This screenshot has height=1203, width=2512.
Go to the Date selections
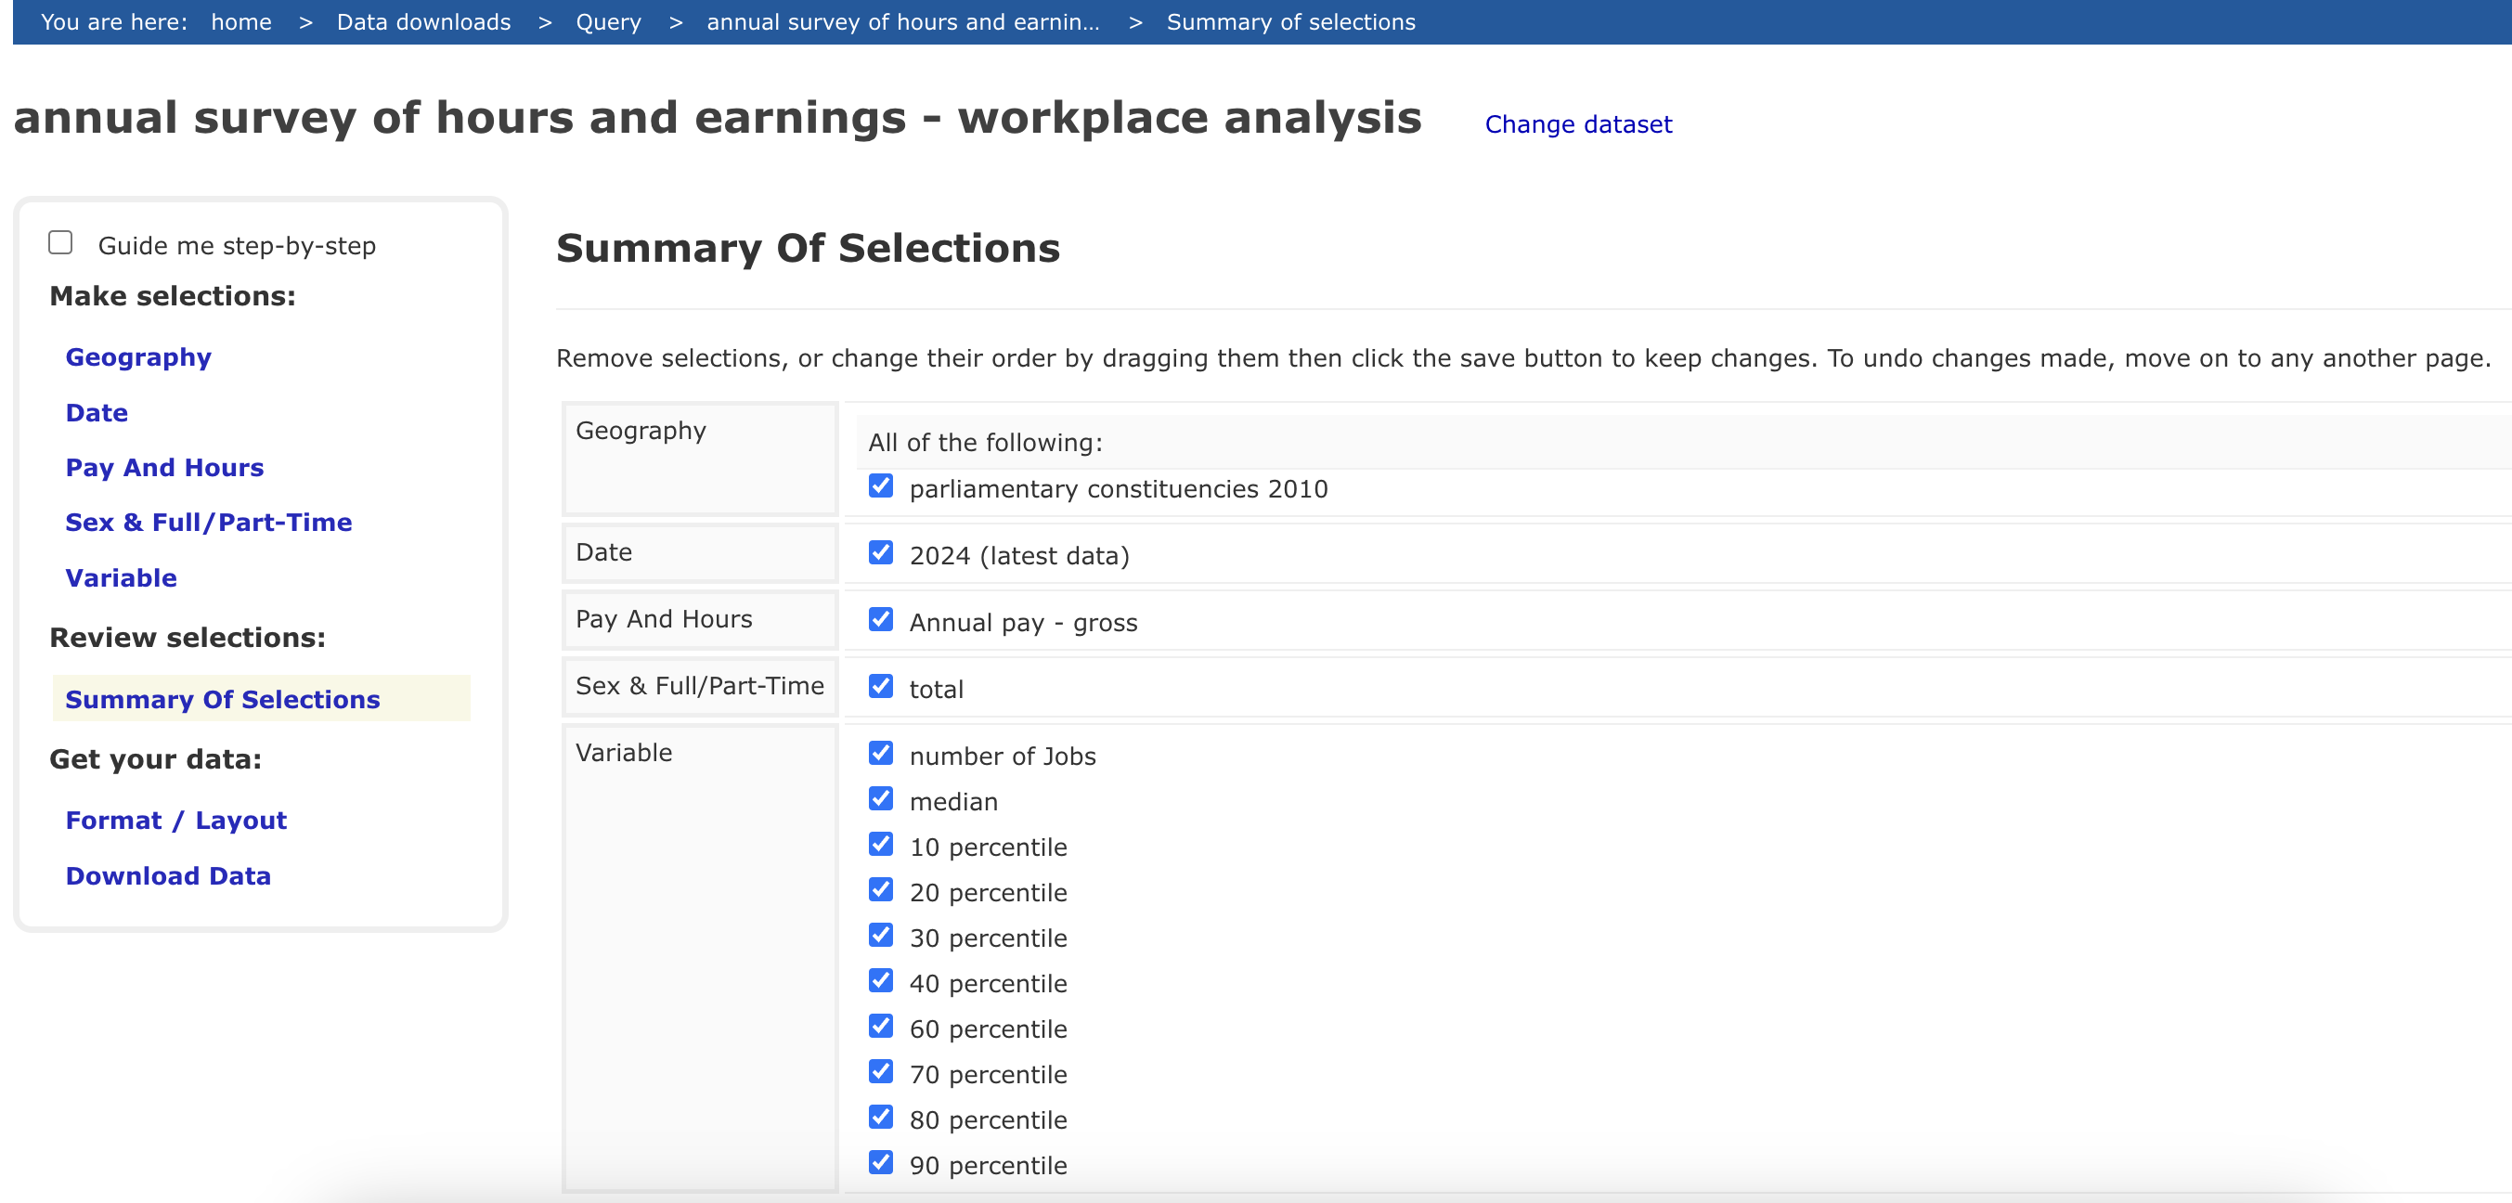click(x=97, y=413)
